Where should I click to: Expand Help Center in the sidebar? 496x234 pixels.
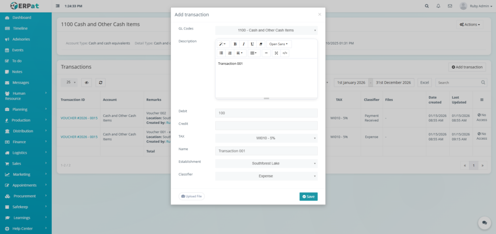click(x=26, y=229)
